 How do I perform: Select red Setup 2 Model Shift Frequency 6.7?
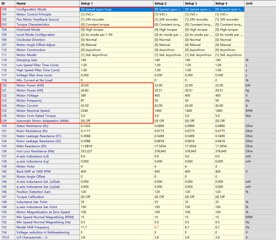coord(168,227)
